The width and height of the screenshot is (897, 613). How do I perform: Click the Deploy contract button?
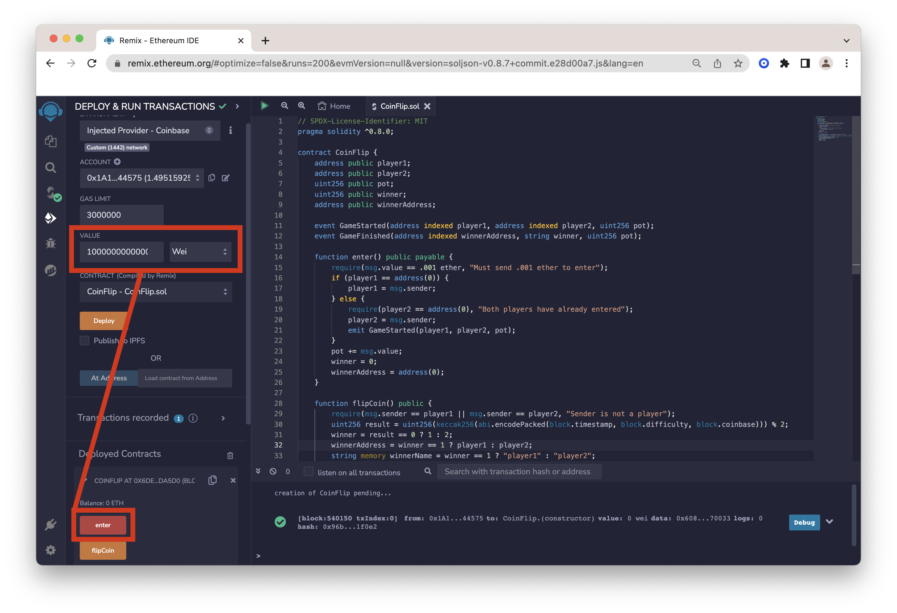[x=104, y=320]
